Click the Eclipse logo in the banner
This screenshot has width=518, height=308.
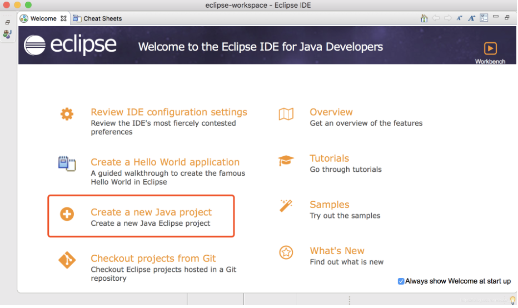click(70, 45)
